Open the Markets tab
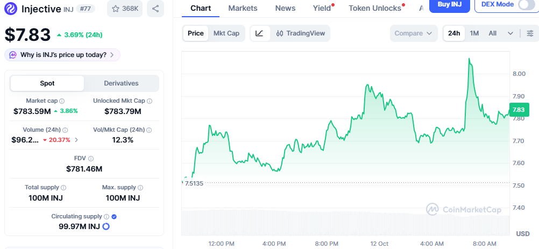 (243, 8)
